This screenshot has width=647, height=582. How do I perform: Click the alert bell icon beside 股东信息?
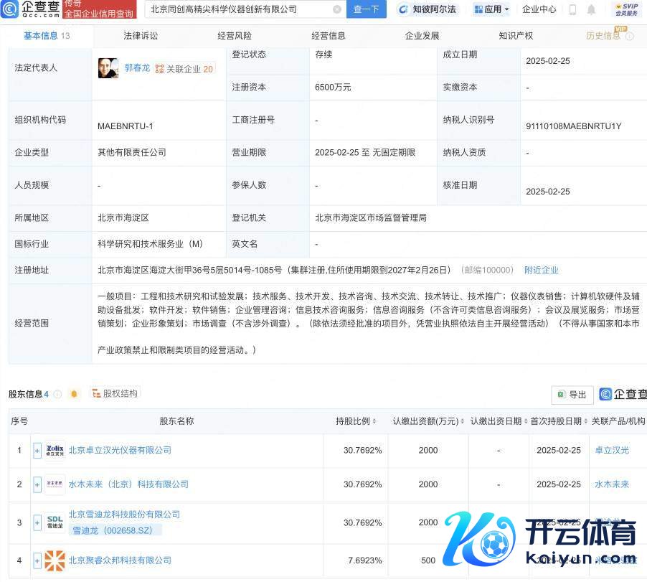pyautogui.click(x=74, y=394)
